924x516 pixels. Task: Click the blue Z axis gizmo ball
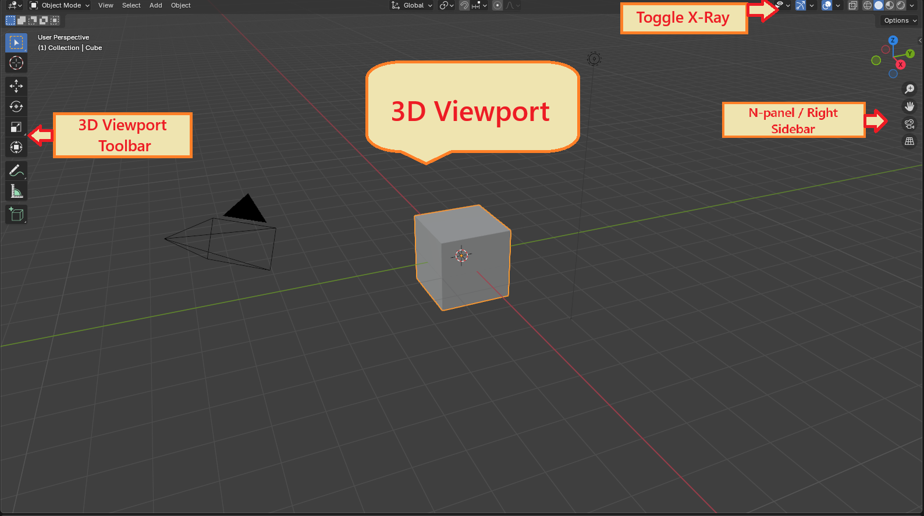[x=893, y=40]
